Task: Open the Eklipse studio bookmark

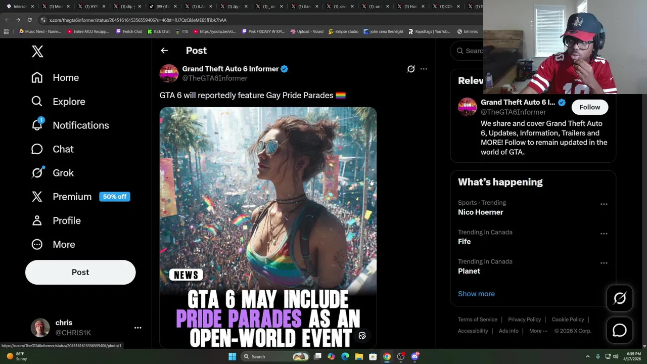Action: coord(343,31)
